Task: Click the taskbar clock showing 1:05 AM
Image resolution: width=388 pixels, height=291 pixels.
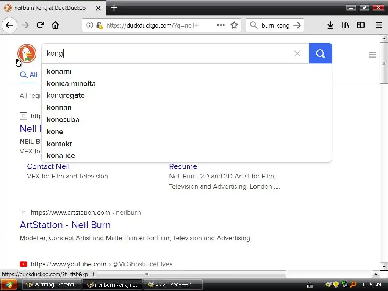Action: [x=371, y=285]
